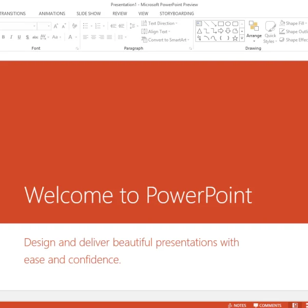Switch to Animations tab

coord(52,13)
